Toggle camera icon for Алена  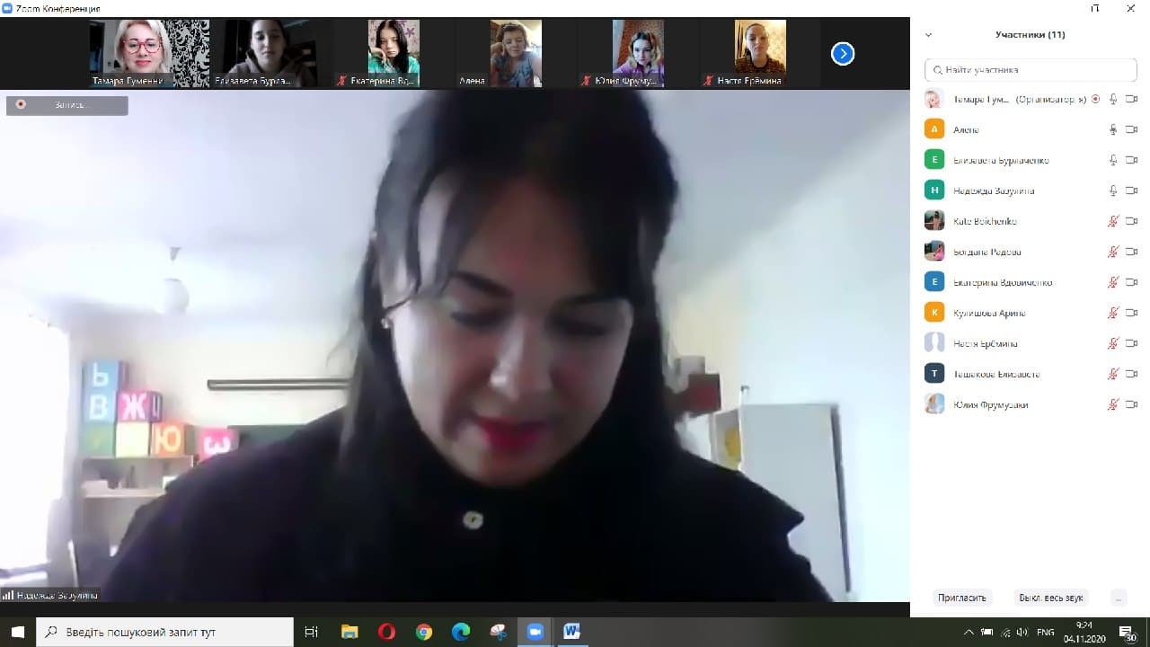(1131, 129)
